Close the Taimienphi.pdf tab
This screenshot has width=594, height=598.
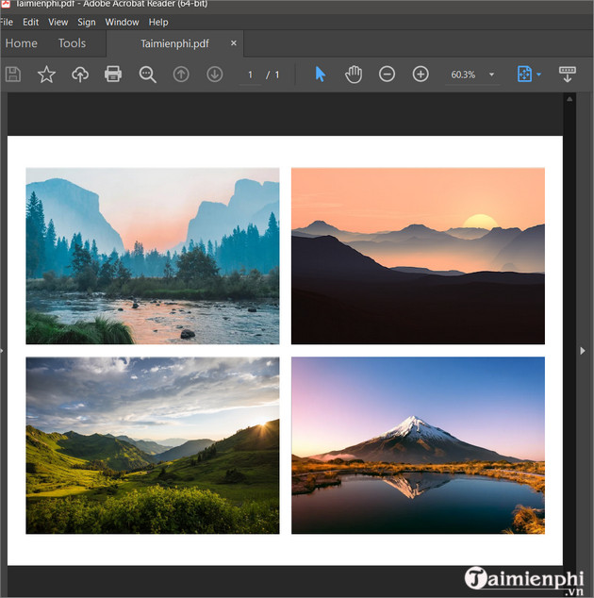click(x=234, y=43)
